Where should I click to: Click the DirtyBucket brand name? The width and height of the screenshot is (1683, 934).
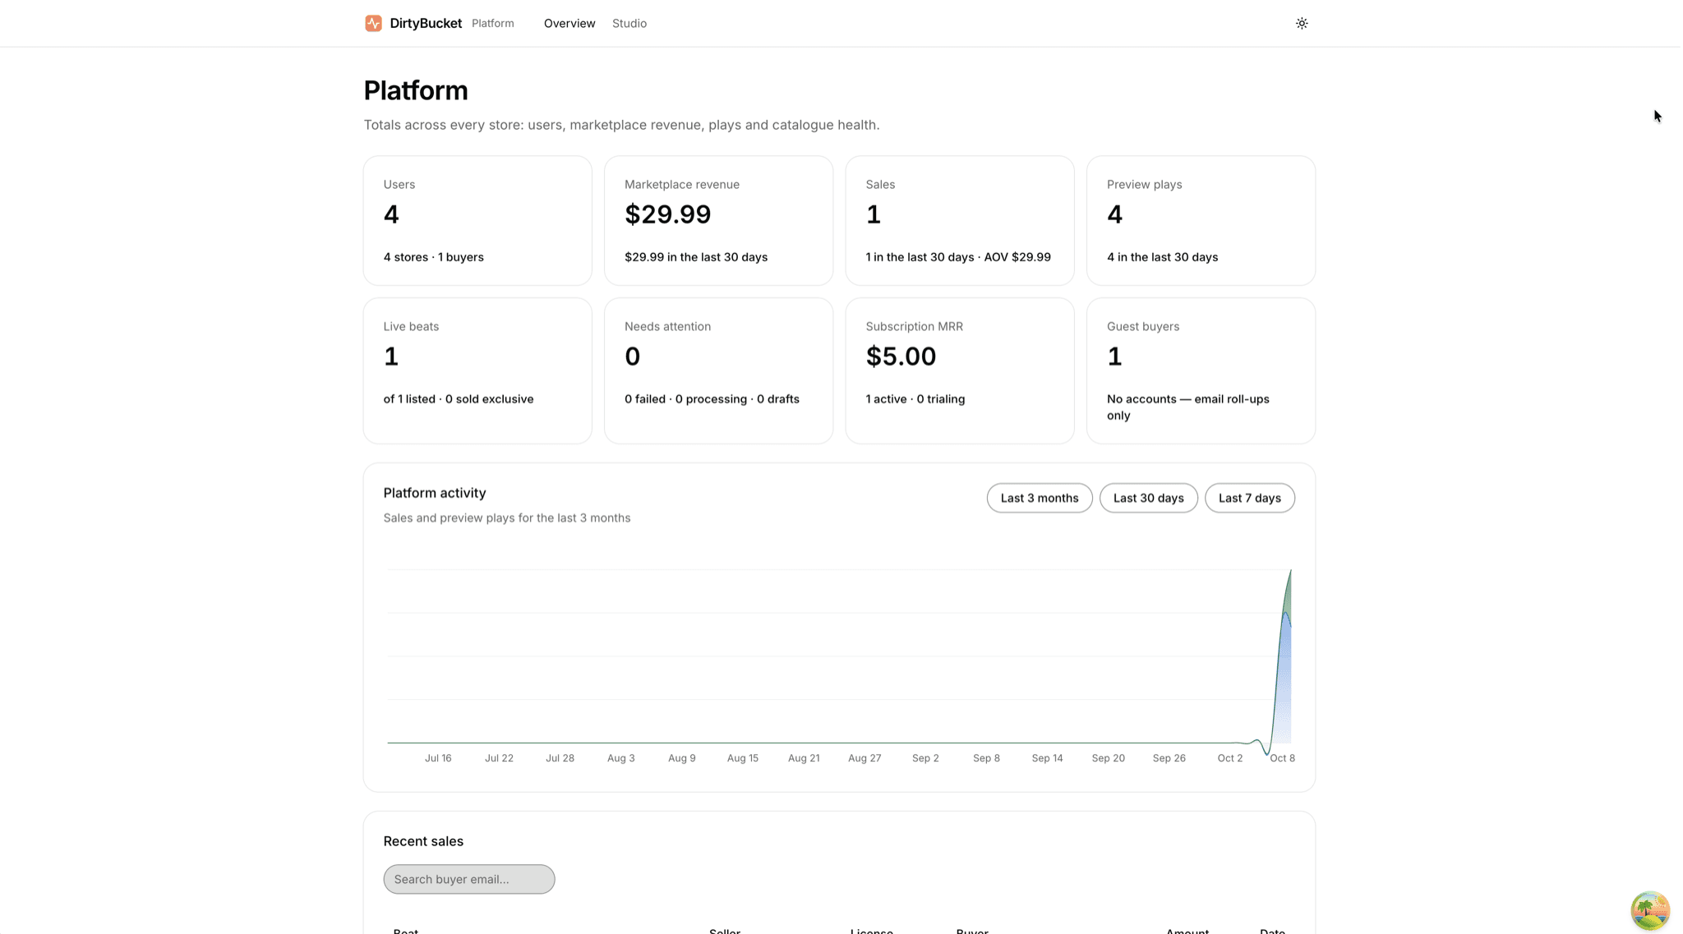click(x=426, y=23)
